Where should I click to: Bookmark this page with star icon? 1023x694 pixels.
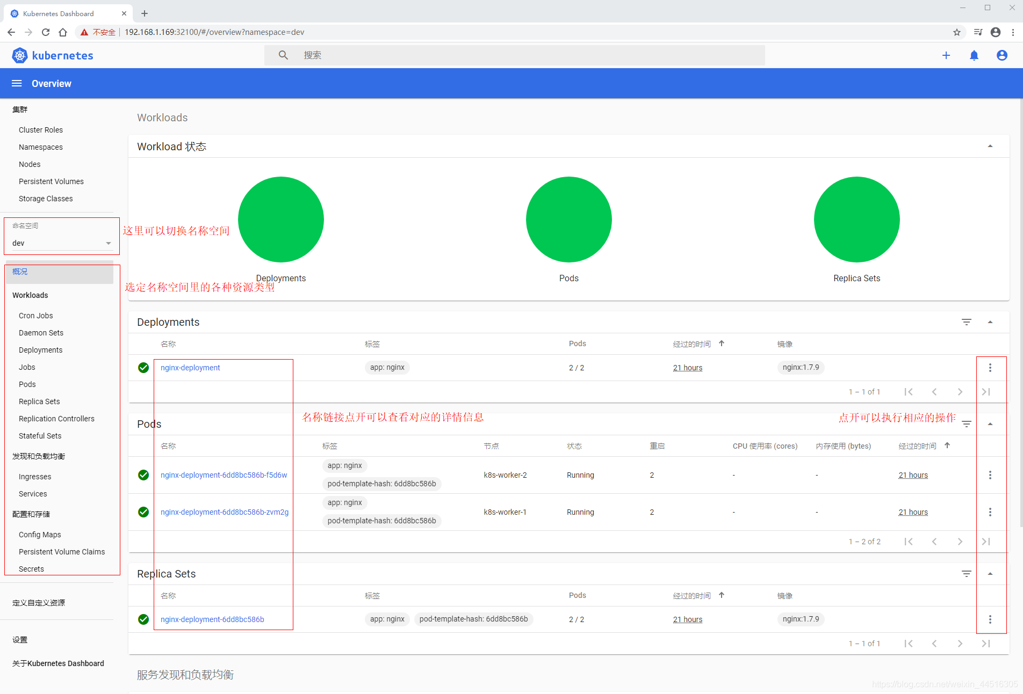coord(957,32)
